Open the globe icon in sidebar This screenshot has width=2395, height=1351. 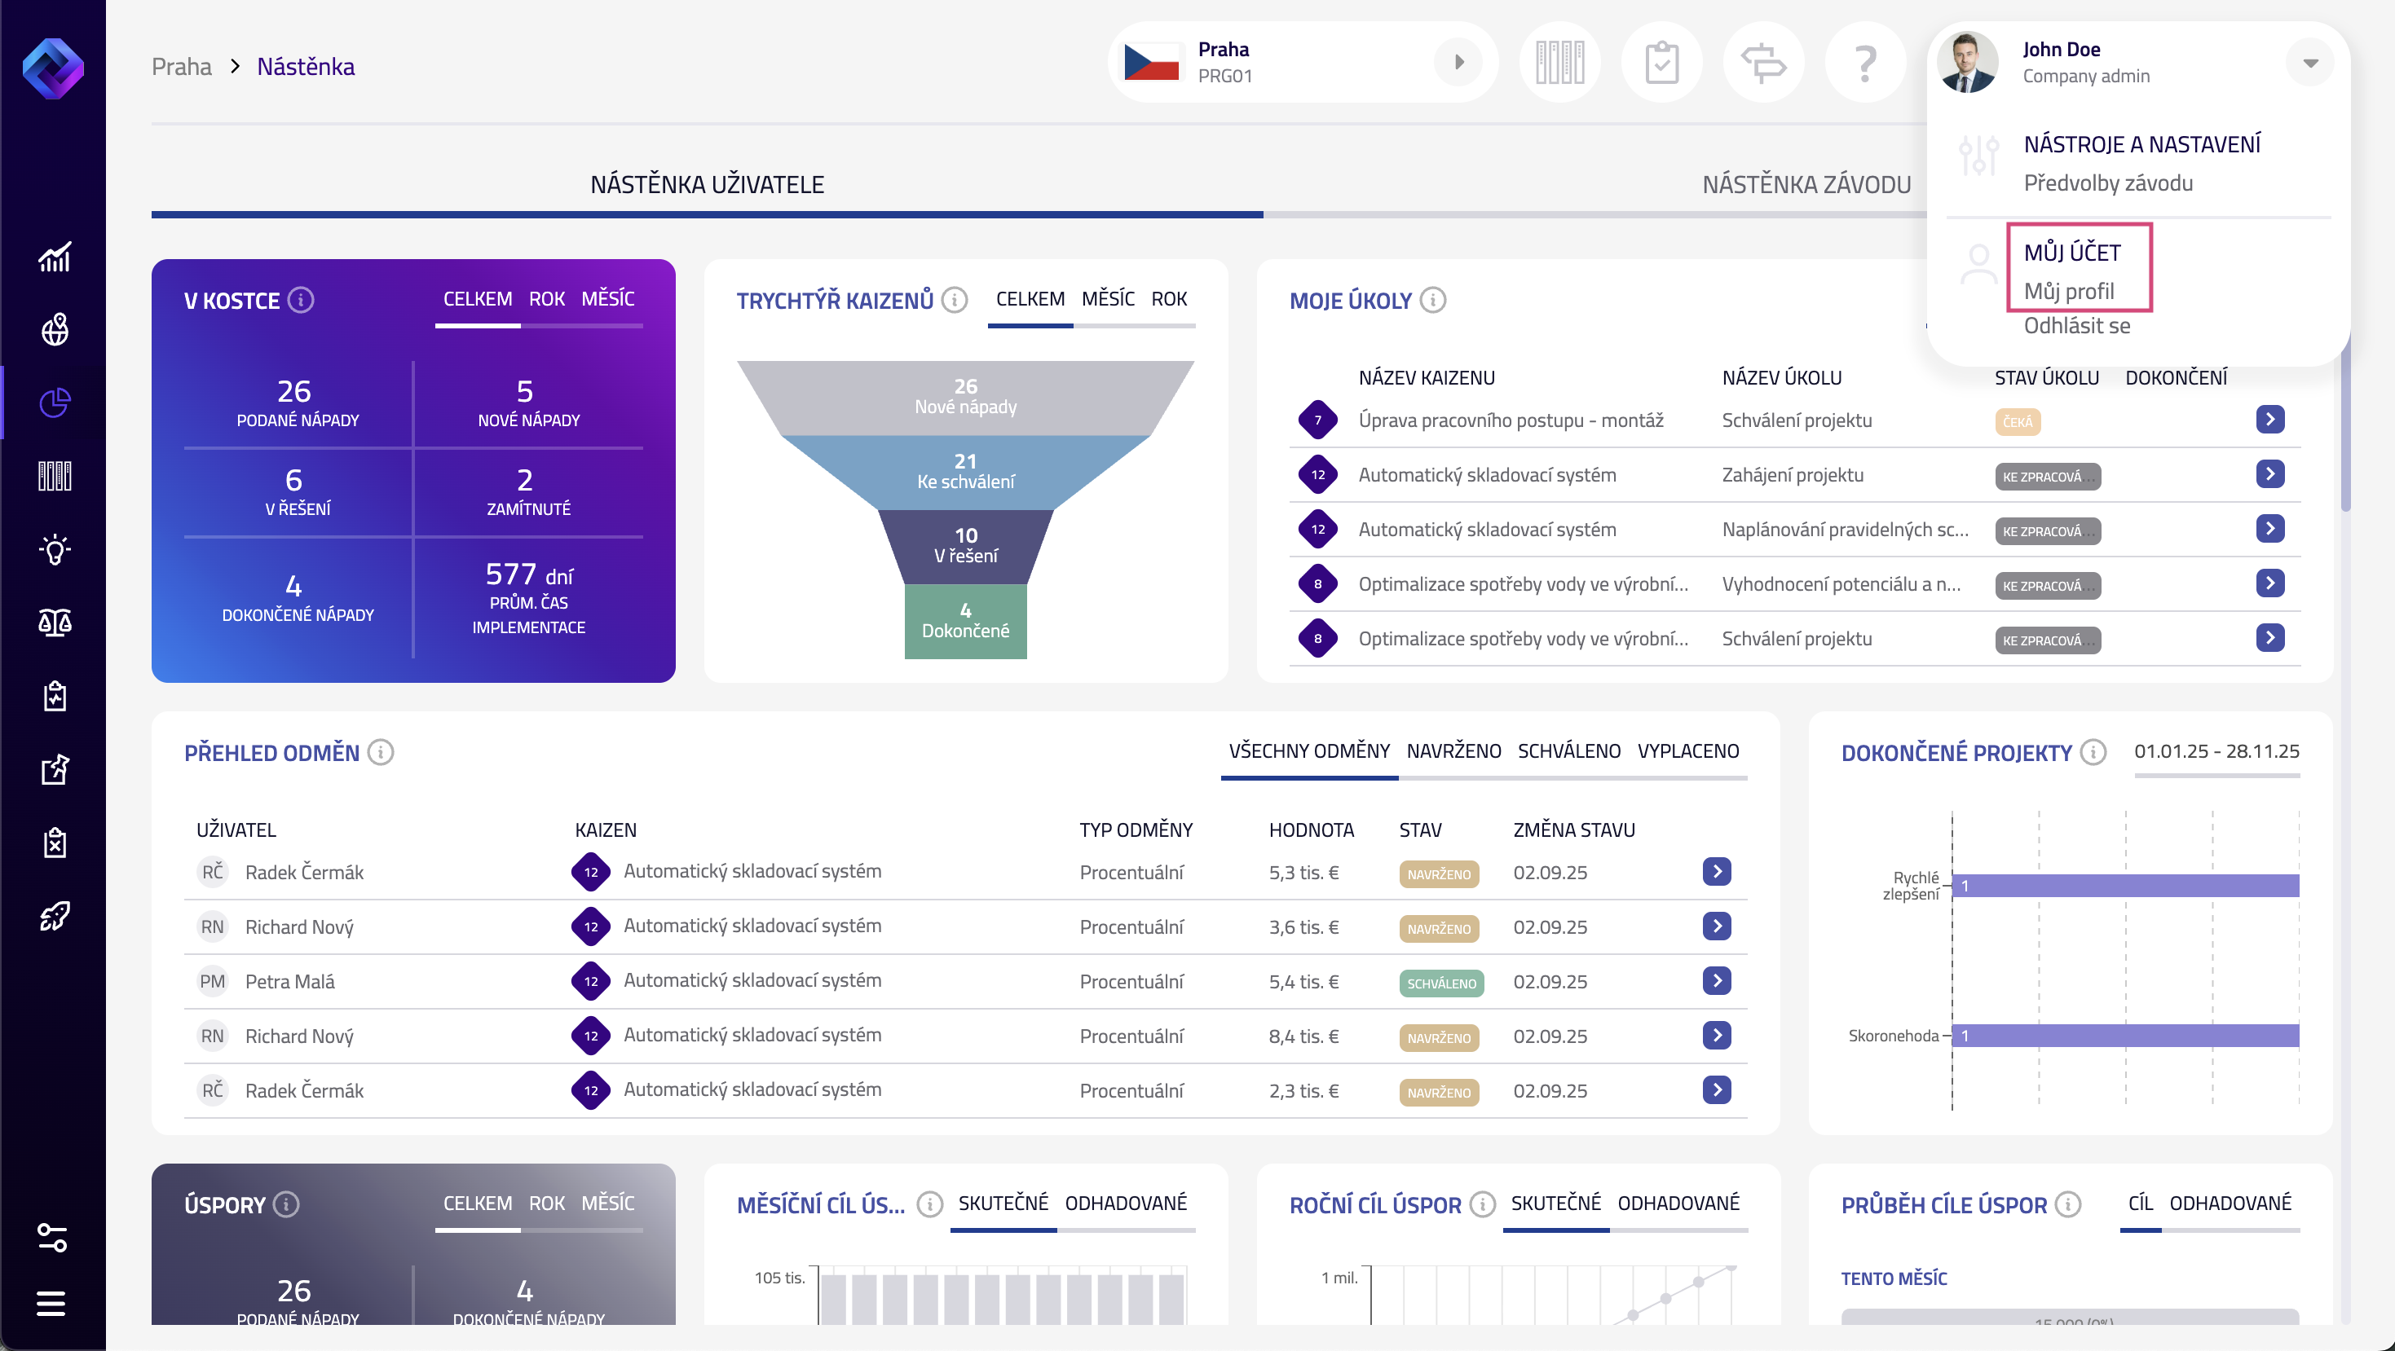(54, 329)
